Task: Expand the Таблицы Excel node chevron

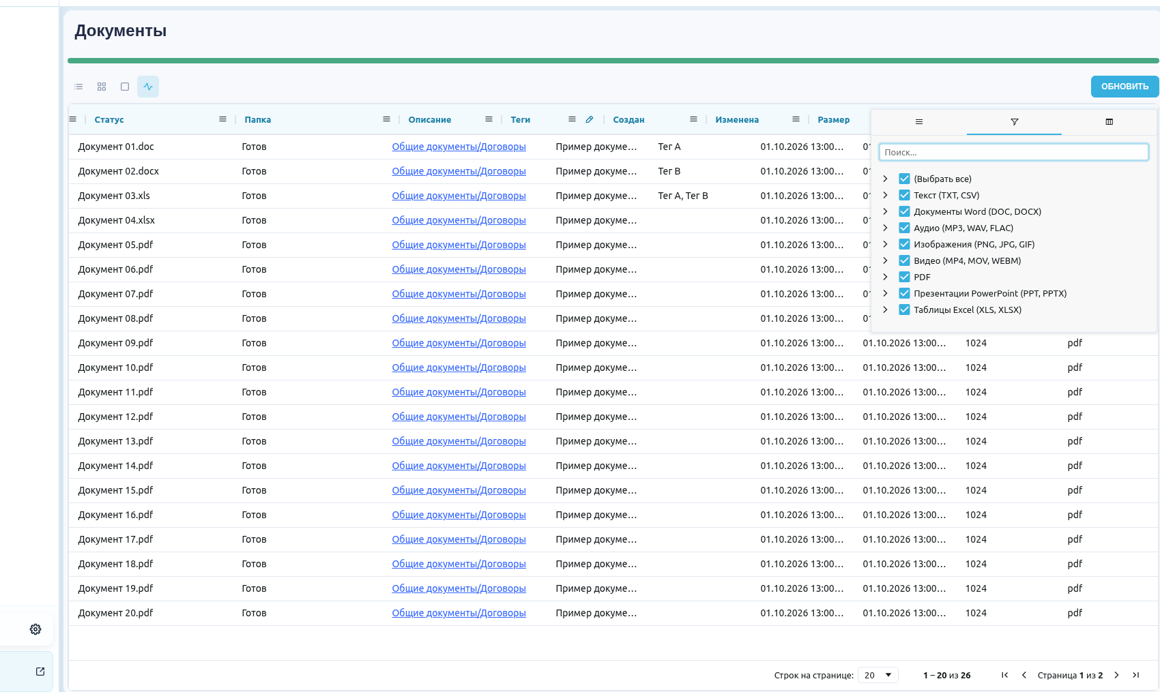Action: click(x=885, y=310)
